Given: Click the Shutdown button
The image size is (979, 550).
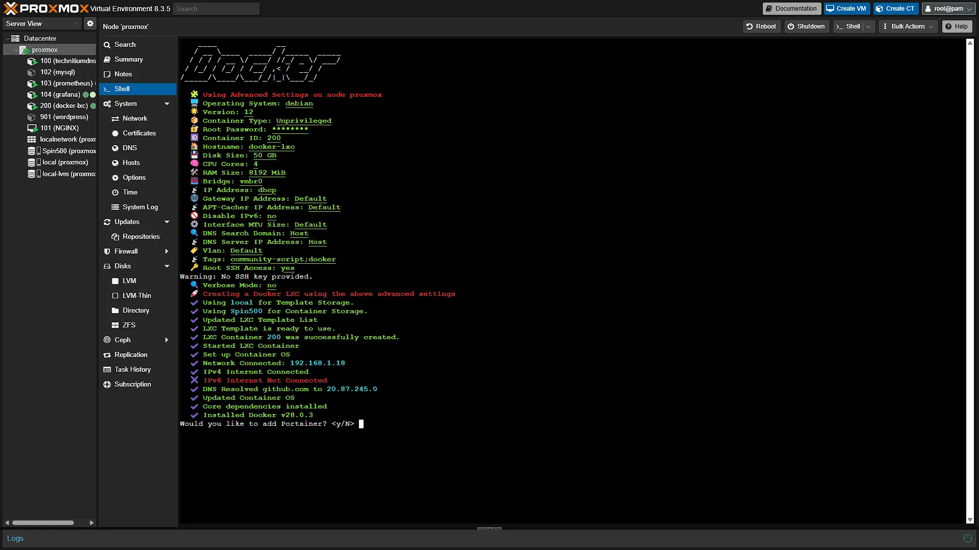Looking at the screenshot, I should point(806,26).
